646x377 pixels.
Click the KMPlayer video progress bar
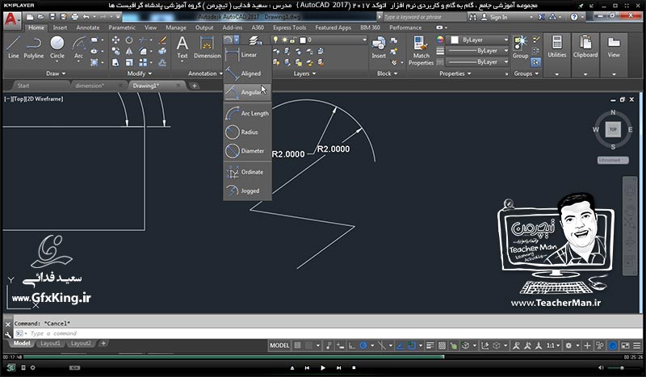click(x=322, y=357)
